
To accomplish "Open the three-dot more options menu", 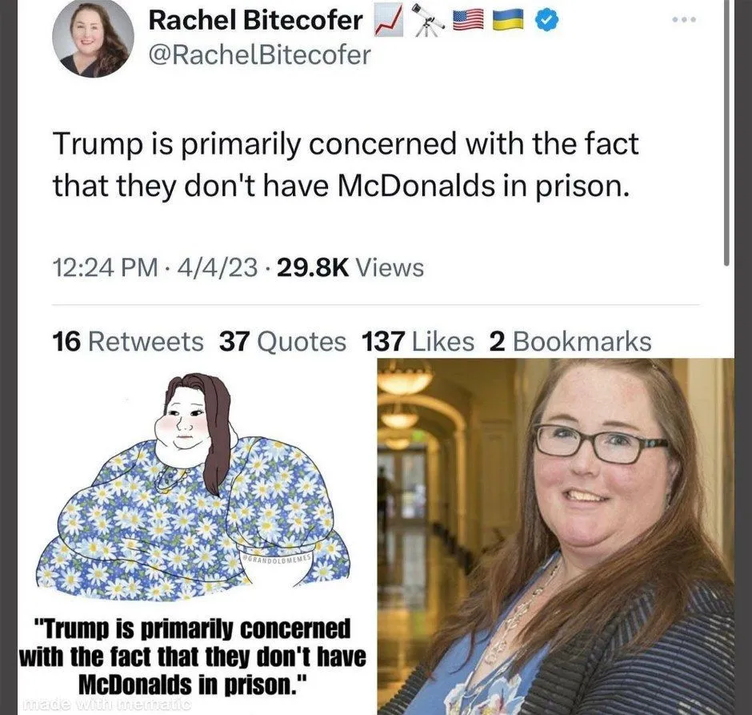I will [683, 20].
